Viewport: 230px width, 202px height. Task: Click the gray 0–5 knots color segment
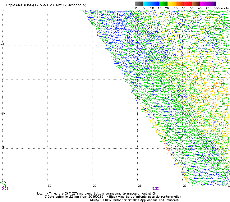pos(139,4)
